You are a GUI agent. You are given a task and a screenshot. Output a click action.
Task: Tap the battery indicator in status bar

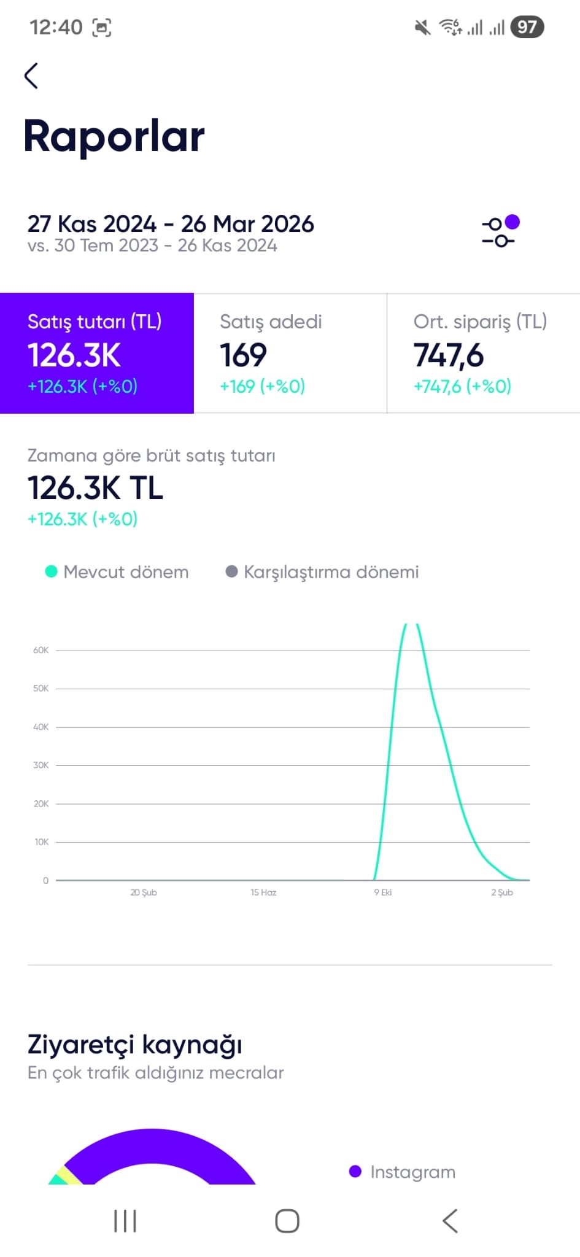click(527, 27)
